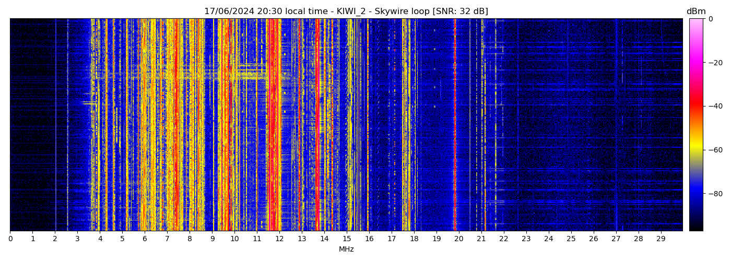Click the 5 MHz axis tick label
This screenshot has width=731, height=261.
(x=122, y=239)
